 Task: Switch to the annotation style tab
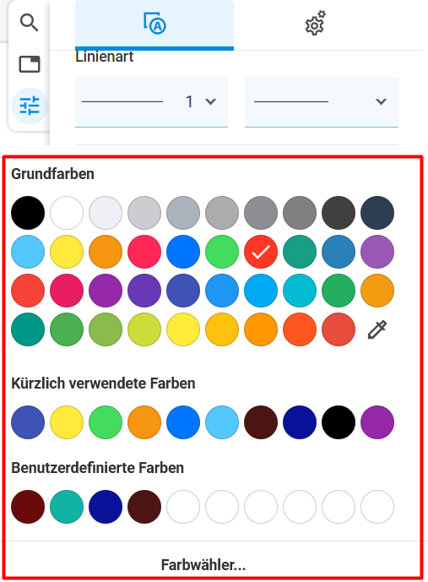pyautogui.click(x=154, y=24)
